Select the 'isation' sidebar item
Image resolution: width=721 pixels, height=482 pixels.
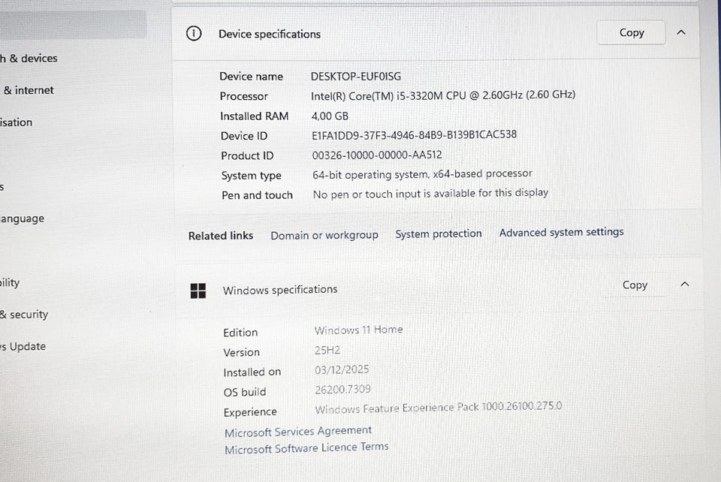coord(16,122)
